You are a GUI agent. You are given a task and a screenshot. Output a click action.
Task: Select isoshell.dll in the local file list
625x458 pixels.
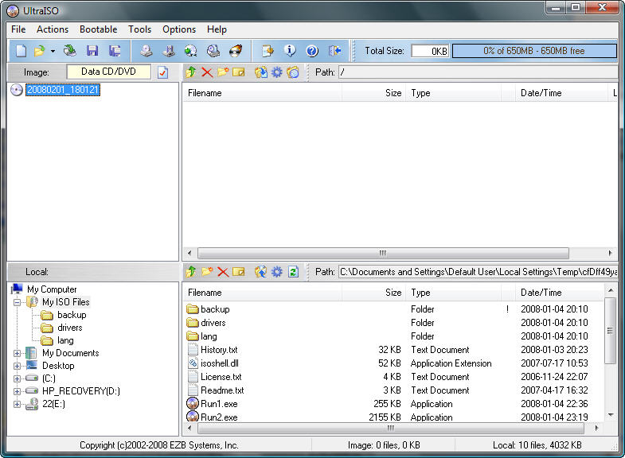[219, 363]
